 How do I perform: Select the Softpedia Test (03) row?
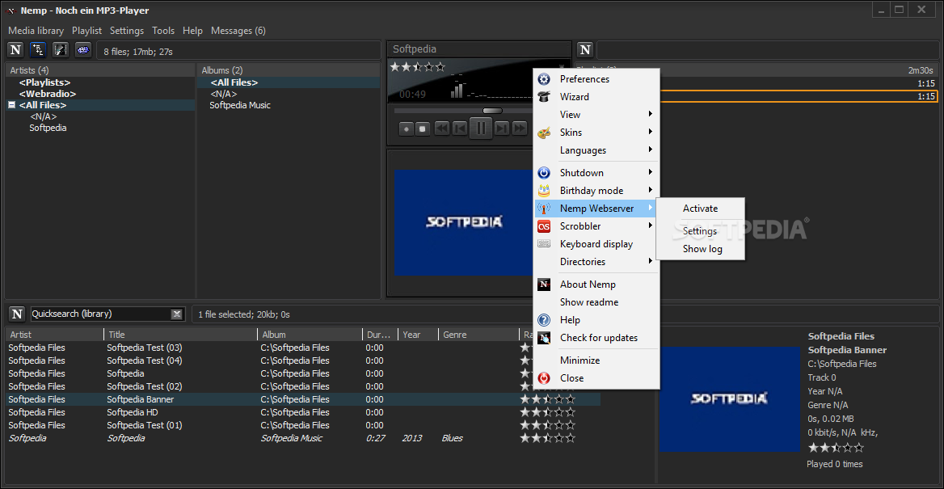click(x=303, y=348)
